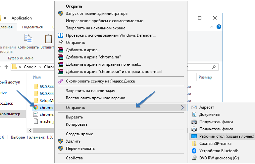Select 'Свойства' from the context menu
This screenshot has width=255, height=164.
(74, 158)
